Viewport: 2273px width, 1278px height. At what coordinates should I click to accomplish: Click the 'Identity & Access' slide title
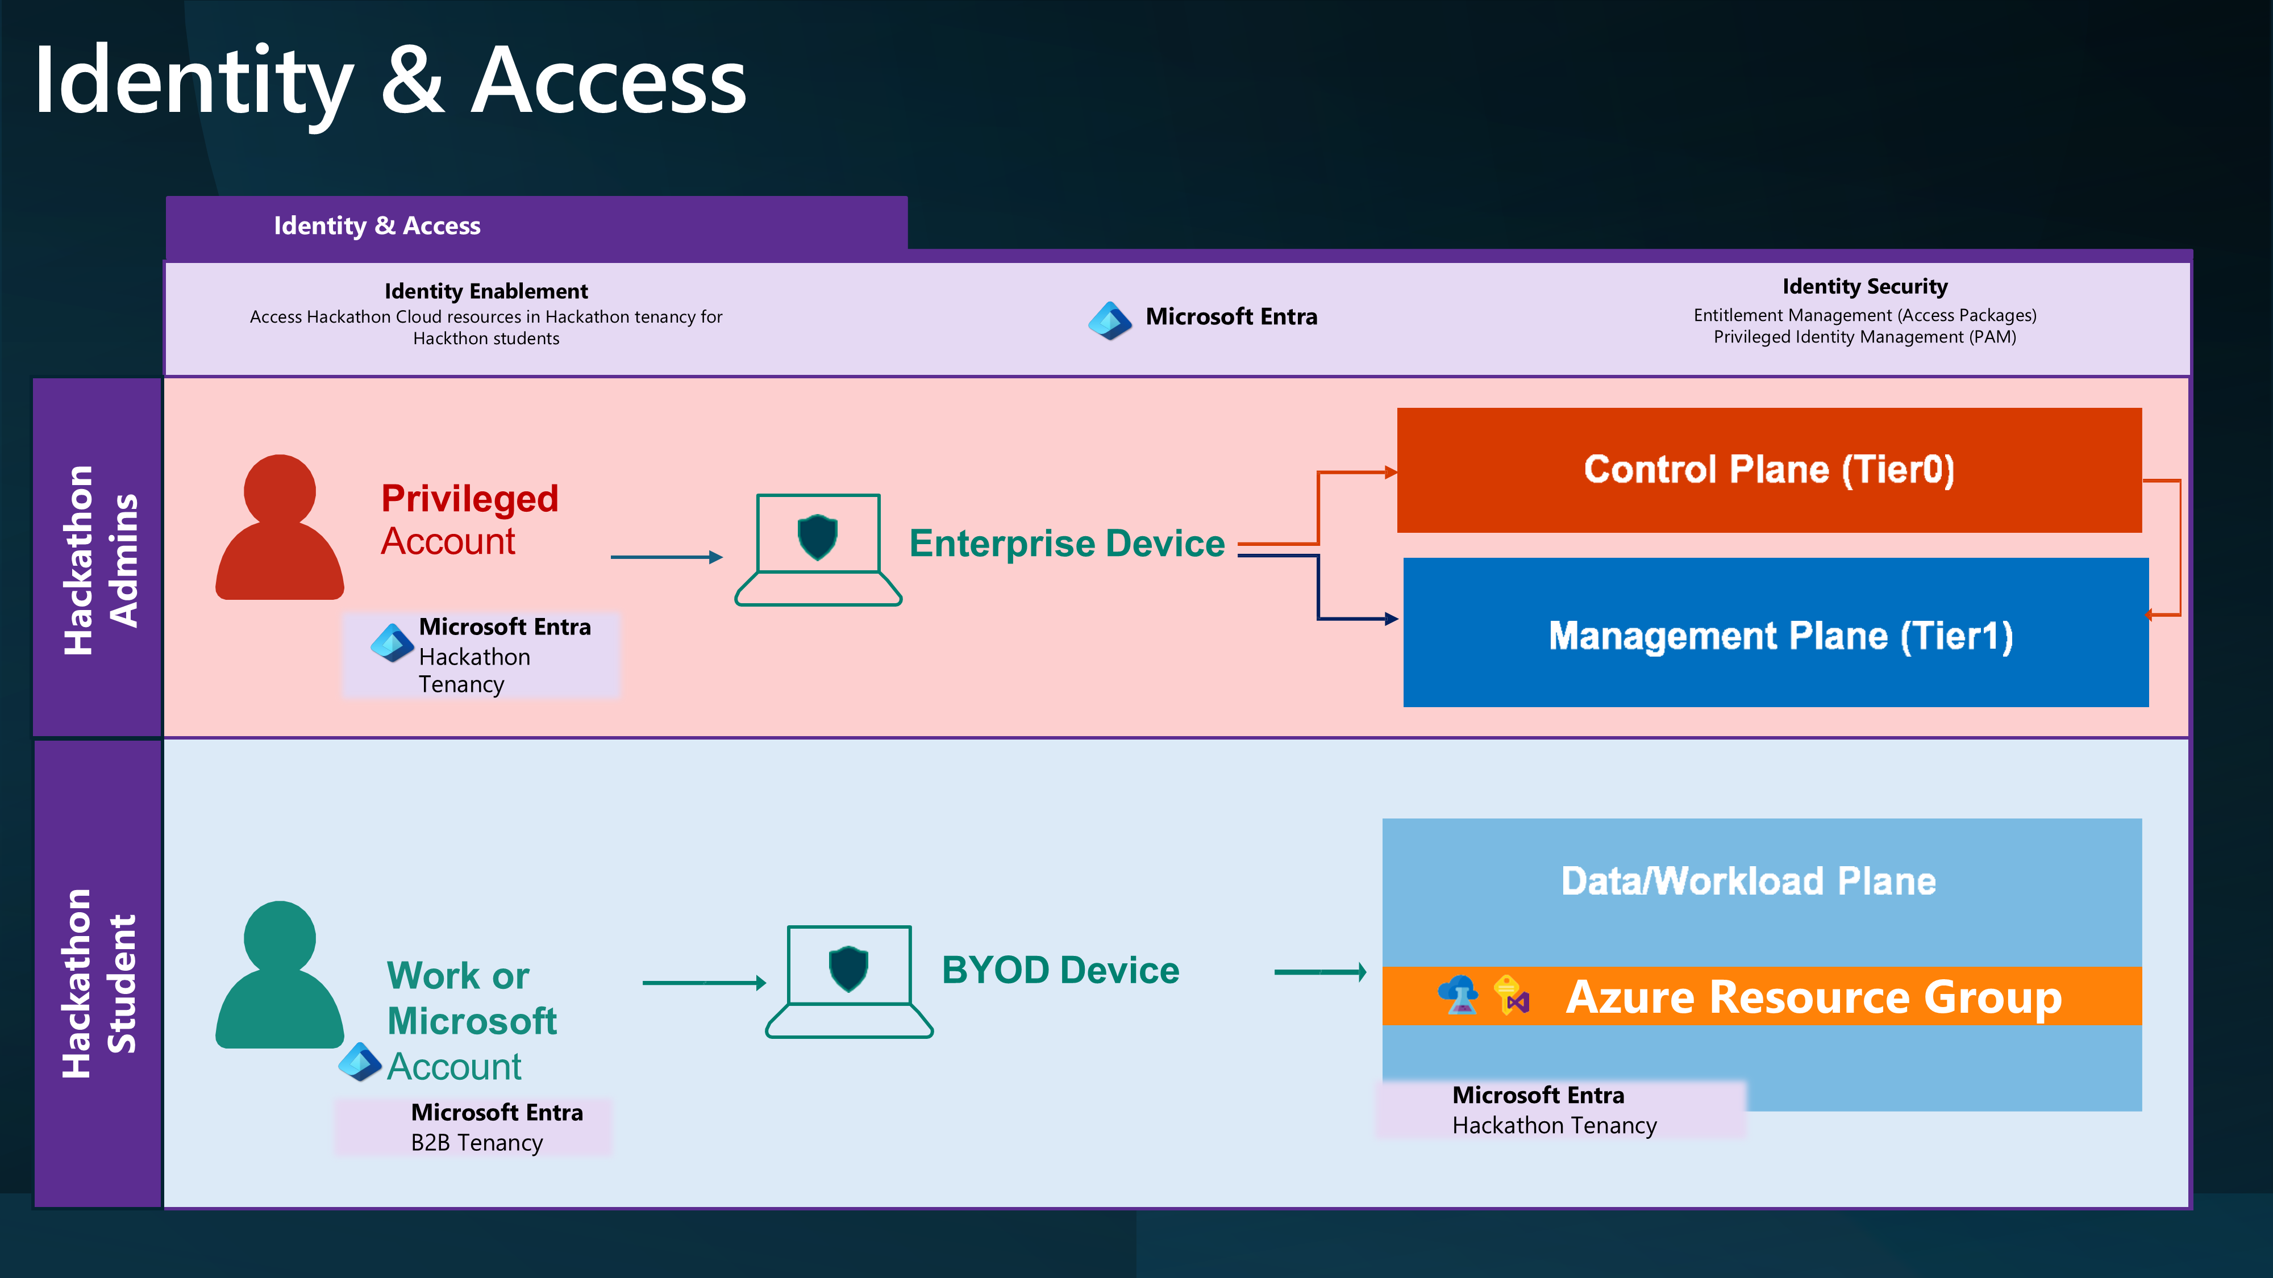(x=390, y=81)
